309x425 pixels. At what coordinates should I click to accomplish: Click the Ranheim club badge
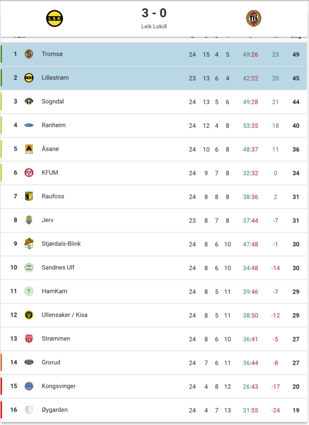[29, 125]
